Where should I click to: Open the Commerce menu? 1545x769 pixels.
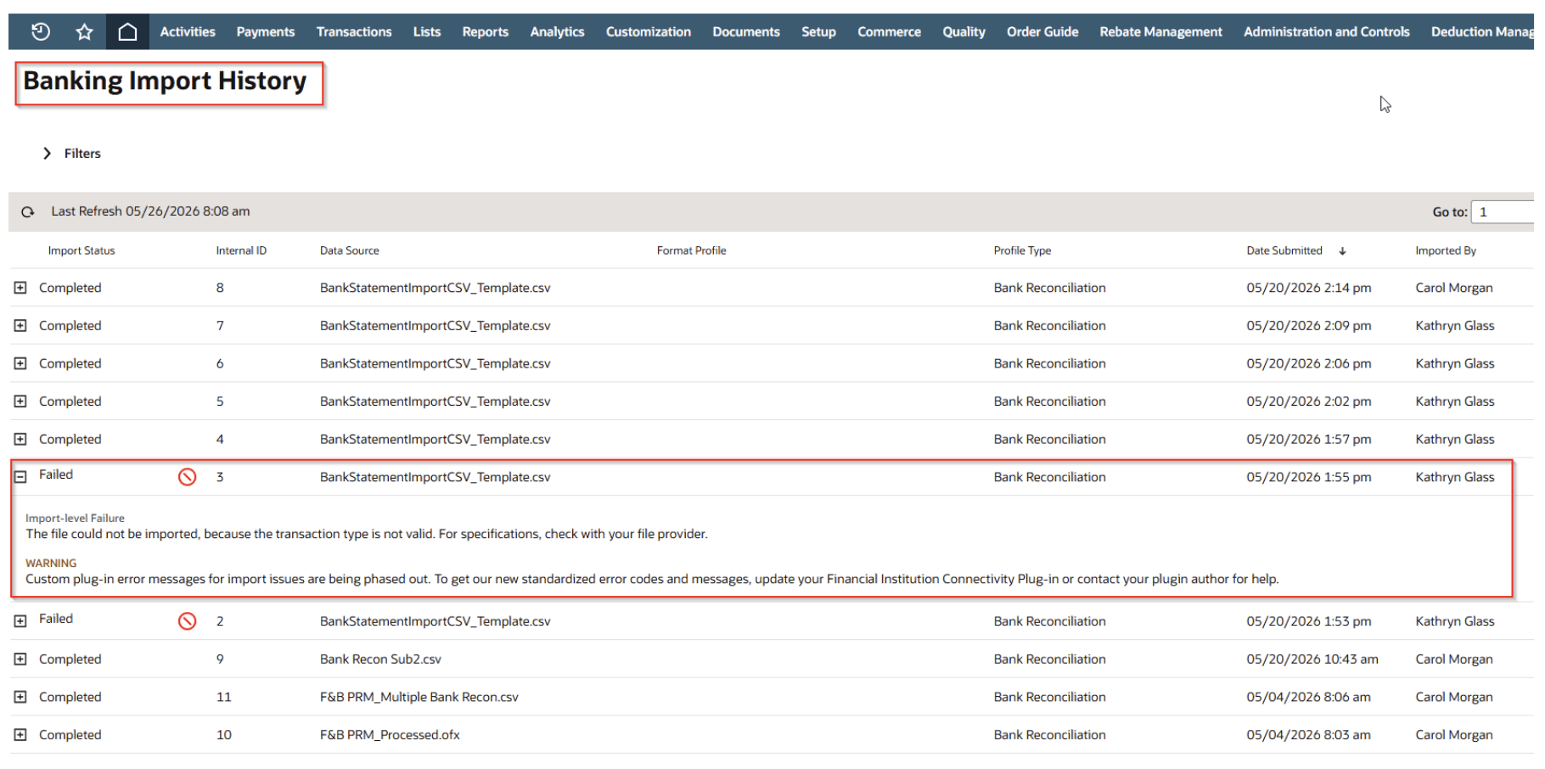point(889,32)
